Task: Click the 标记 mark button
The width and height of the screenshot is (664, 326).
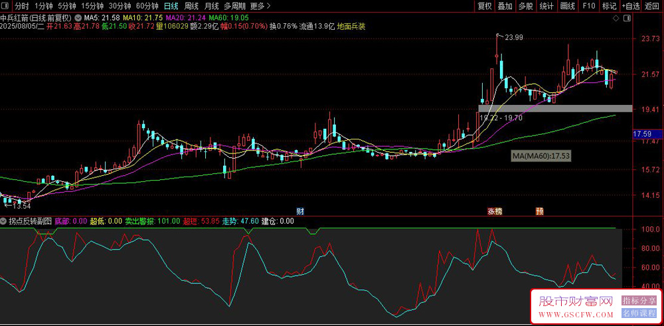Action: click(x=610, y=6)
